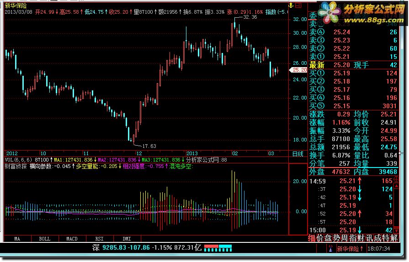Image resolution: width=409 pixels, height=262 pixels.
Task: Click the 换手 value 6.87%
Action: tap(341, 156)
